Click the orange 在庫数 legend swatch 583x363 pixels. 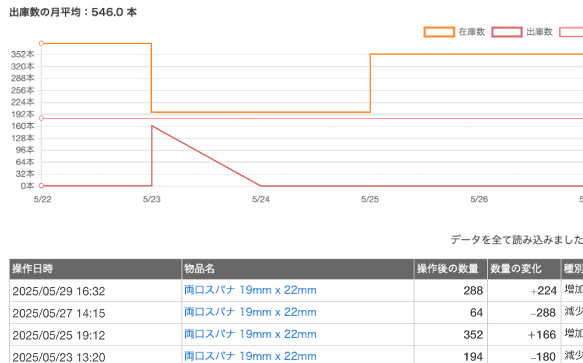pos(439,32)
